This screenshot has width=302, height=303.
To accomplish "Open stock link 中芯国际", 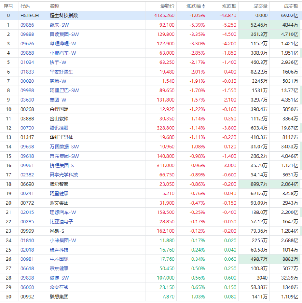I will 59,259.
